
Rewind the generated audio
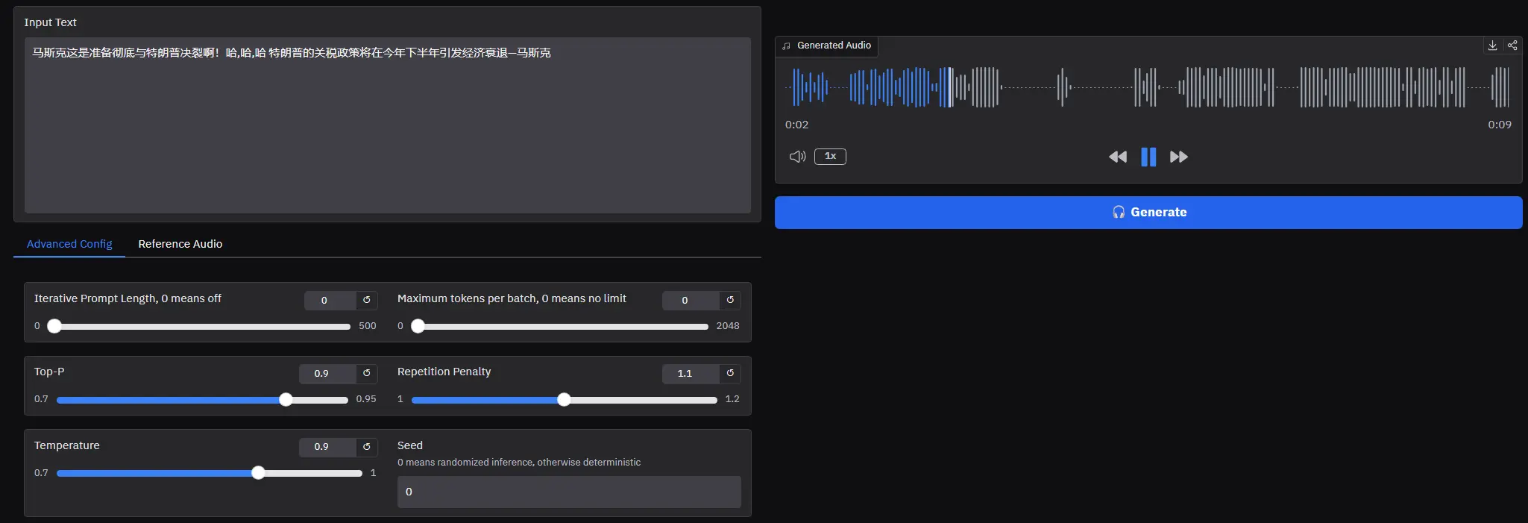[x=1117, y=157]
